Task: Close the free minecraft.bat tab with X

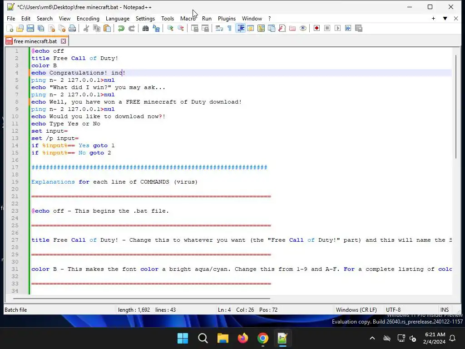Action: 64,41
